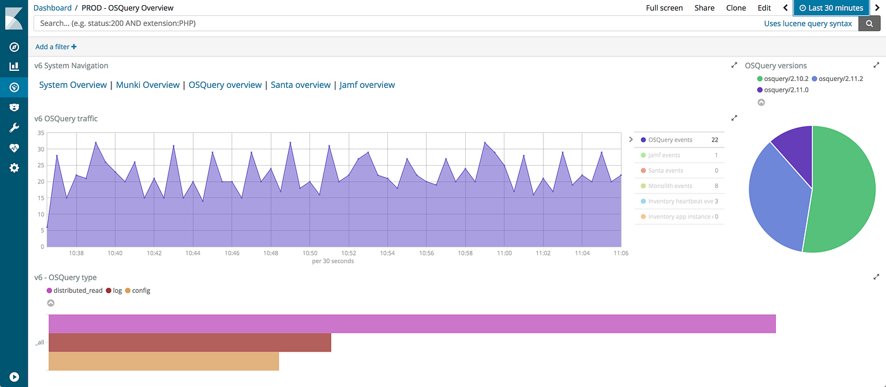The width and height of the screenshot is (886, 387).
Task: Open the Munki Overview link
Action: pyautogui.click(x=147, y=85)
